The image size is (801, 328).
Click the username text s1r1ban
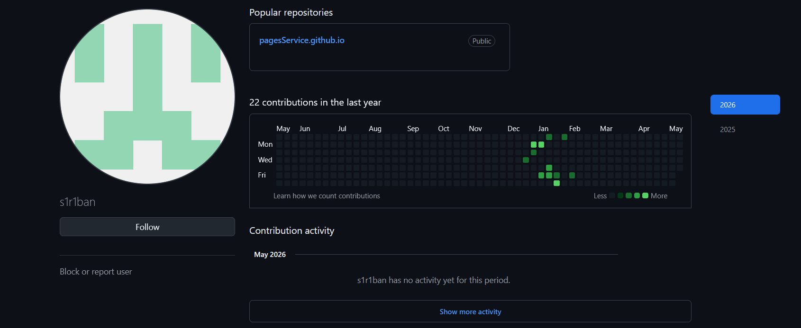pyautogui.click(x=78, y=202)
